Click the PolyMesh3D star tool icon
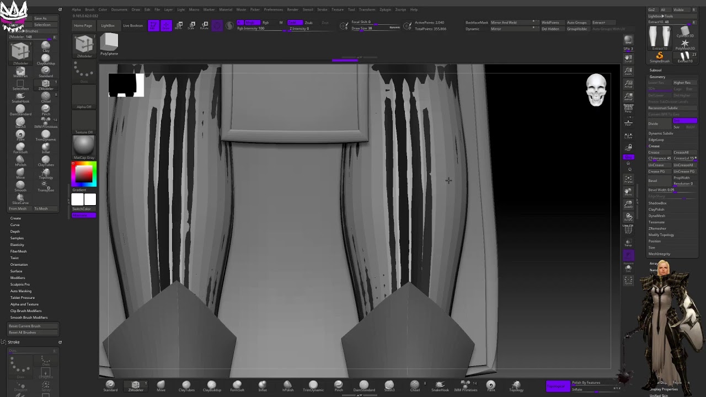The image size is (706, 397). [x=685, y=44]
